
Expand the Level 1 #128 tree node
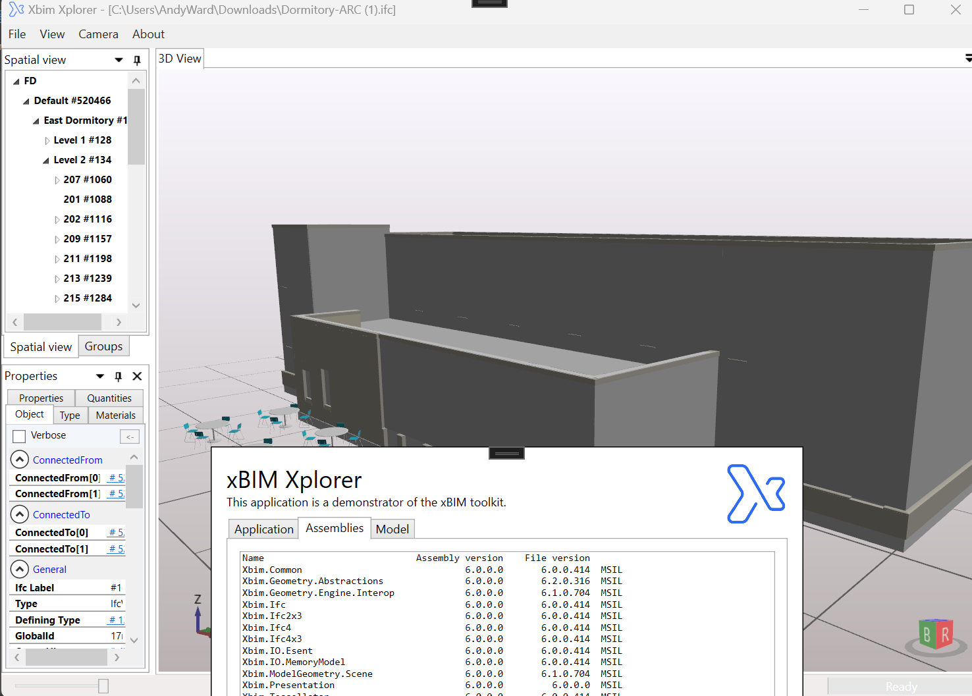point(47,140)
